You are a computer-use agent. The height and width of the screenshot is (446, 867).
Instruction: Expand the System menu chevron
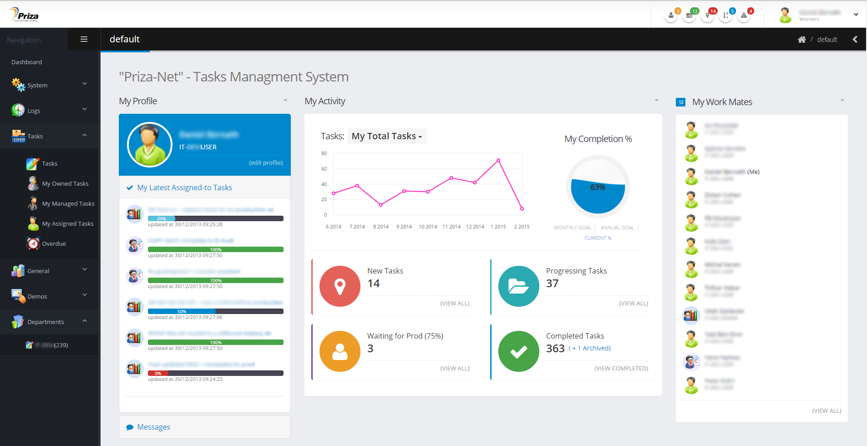(x=85, y=84)
